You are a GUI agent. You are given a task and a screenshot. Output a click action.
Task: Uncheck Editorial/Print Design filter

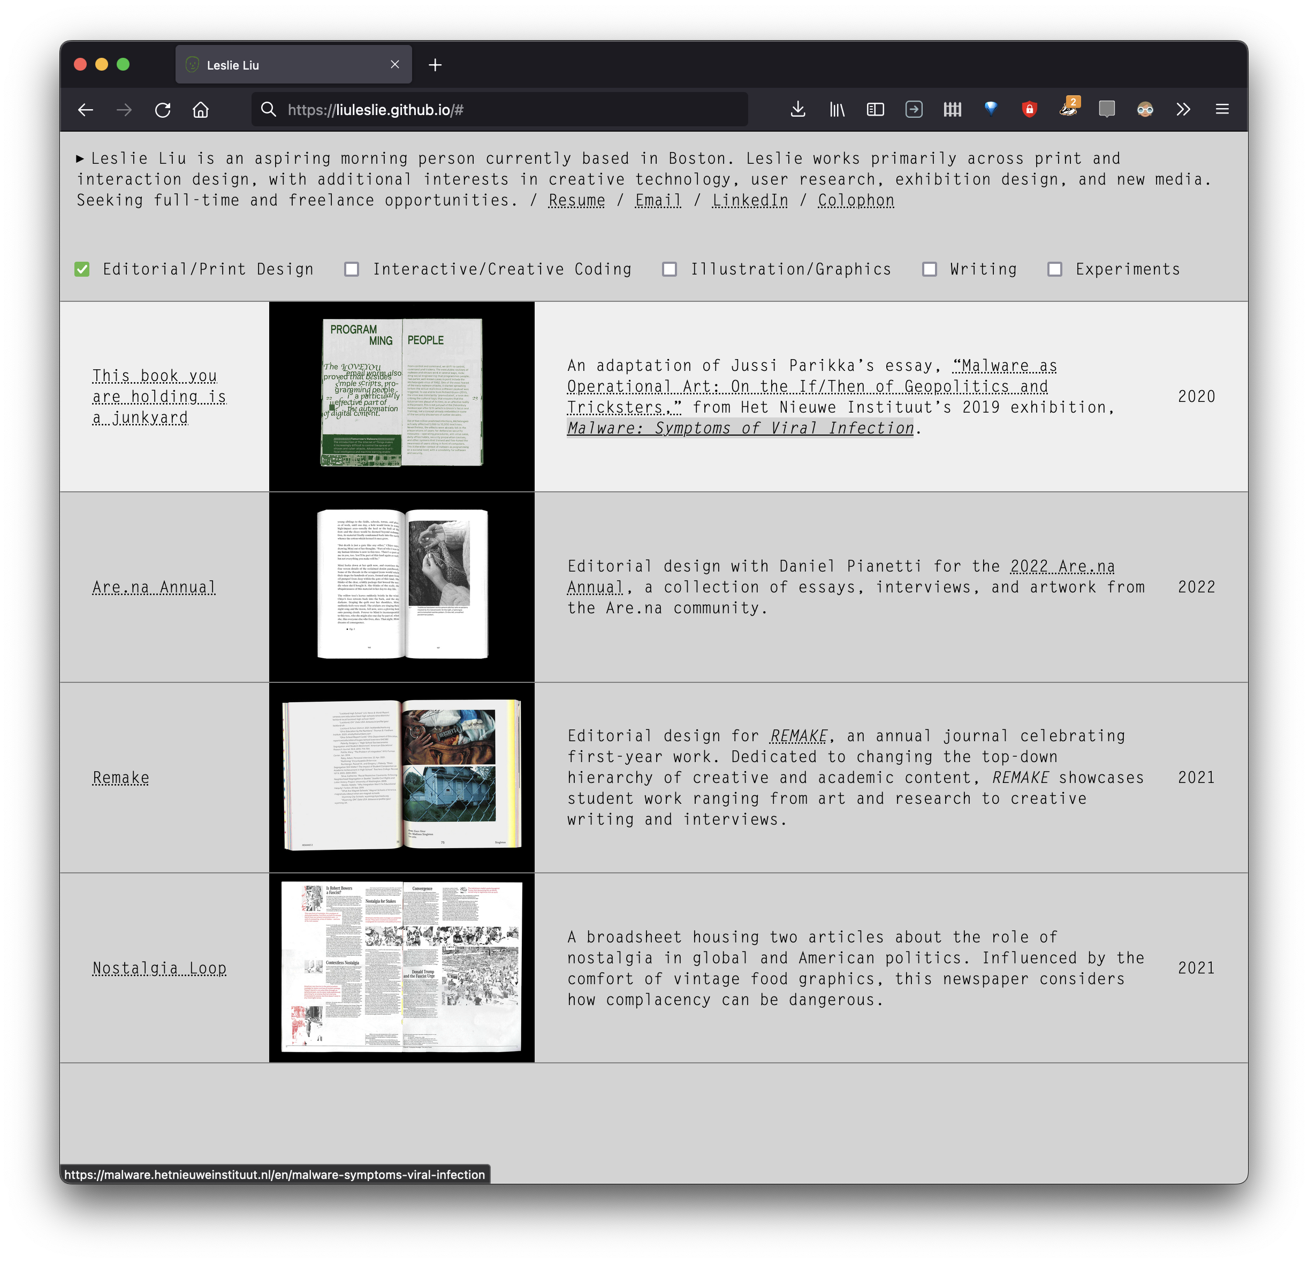(82, 270)
